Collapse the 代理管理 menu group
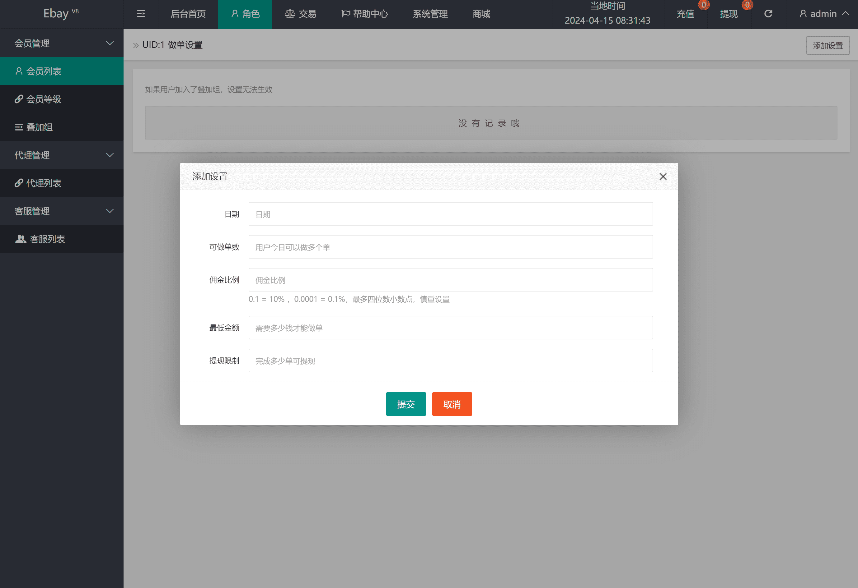 click(62, 155)
